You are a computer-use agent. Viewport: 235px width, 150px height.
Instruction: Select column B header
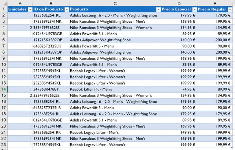tap(51, 4)
